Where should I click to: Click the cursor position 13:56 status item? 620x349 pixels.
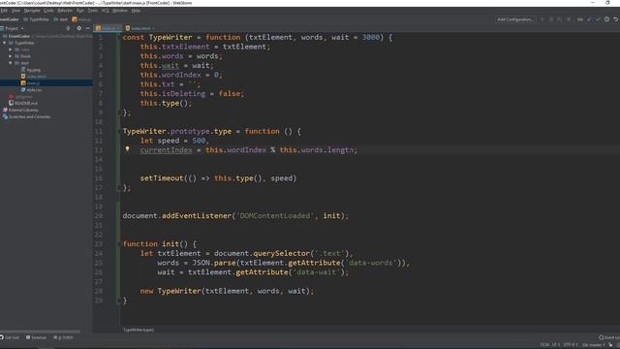pos(544,345)
